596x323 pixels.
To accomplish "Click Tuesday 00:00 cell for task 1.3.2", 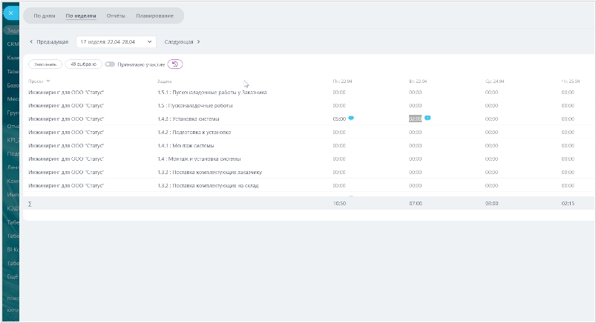I will coord(415,186).
